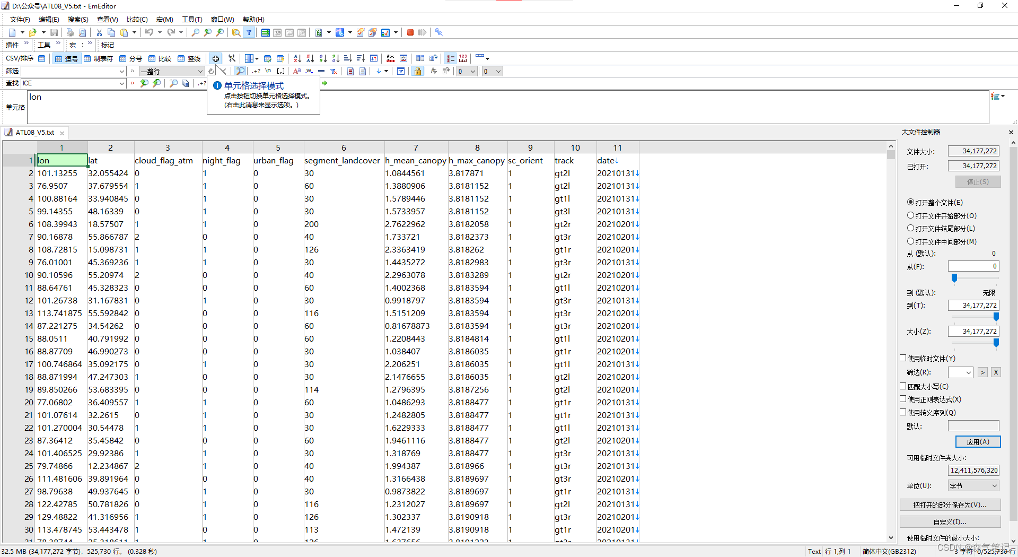Open the 文件(F) menu
The image size is (1018, 557).
click(20, 20)
